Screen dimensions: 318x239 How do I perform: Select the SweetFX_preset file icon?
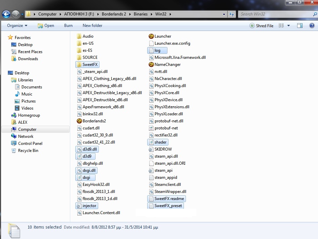(151, 206)
